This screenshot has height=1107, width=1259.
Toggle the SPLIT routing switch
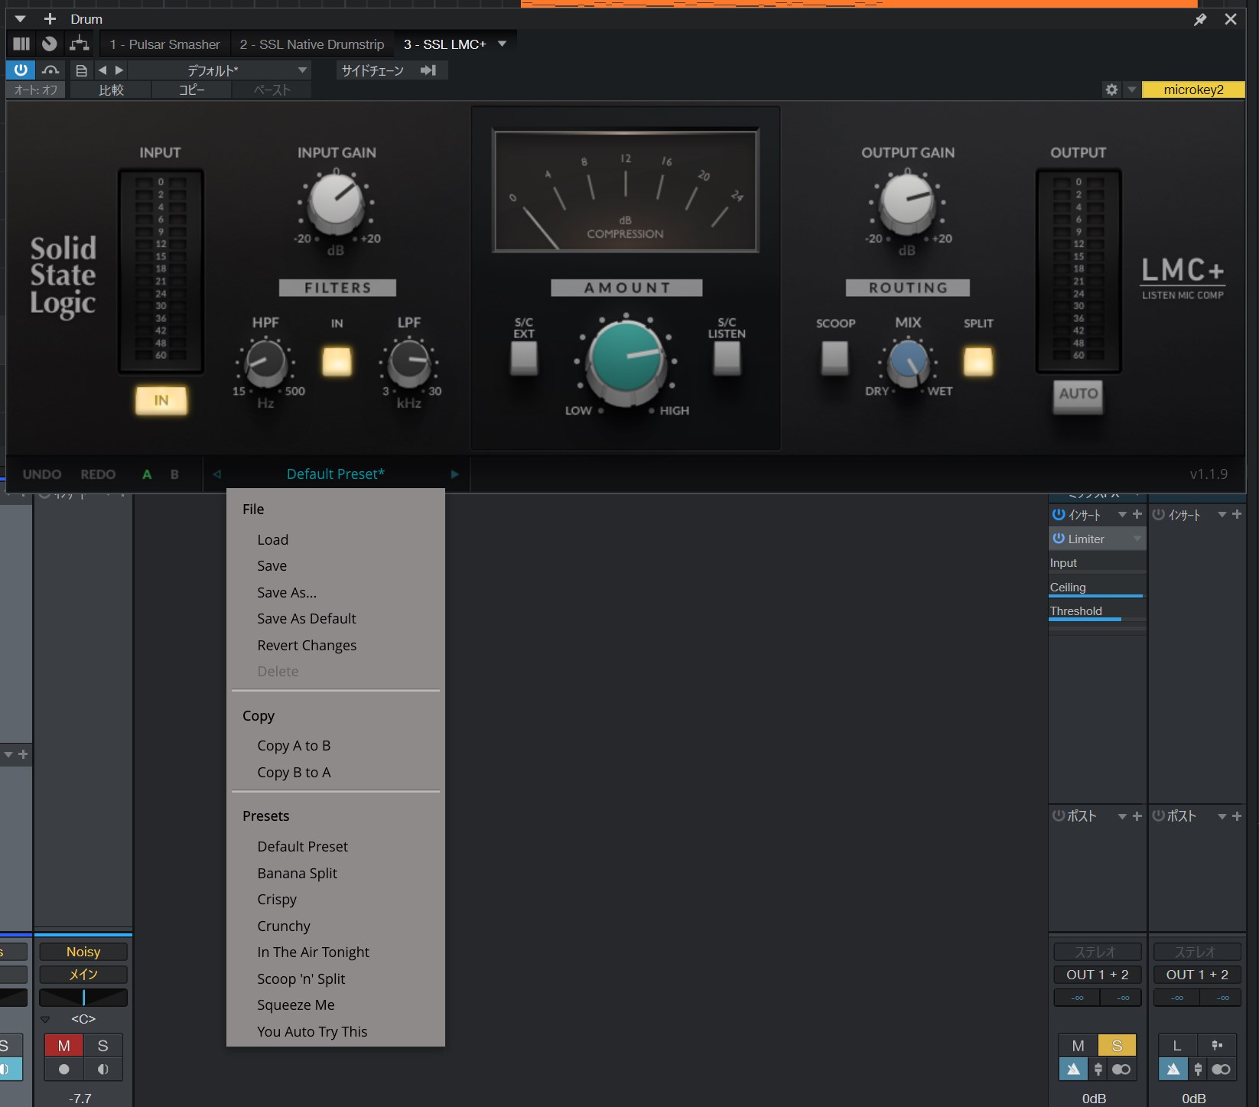(x=978, y=361)
